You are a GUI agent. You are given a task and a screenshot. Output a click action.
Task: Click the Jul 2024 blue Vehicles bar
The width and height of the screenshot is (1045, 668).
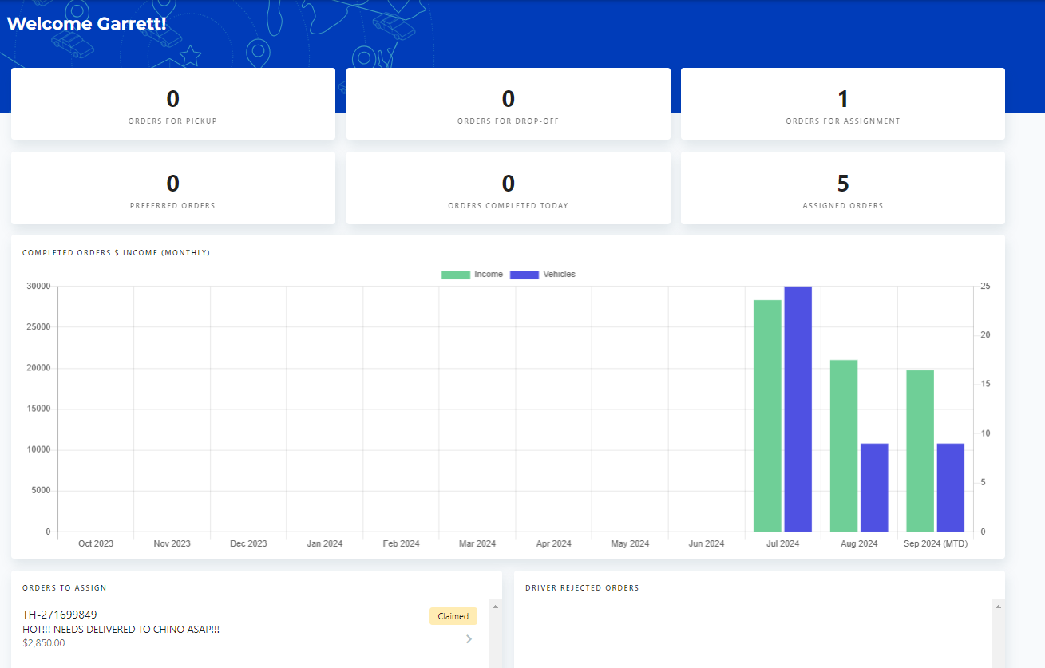pos(798,409)
